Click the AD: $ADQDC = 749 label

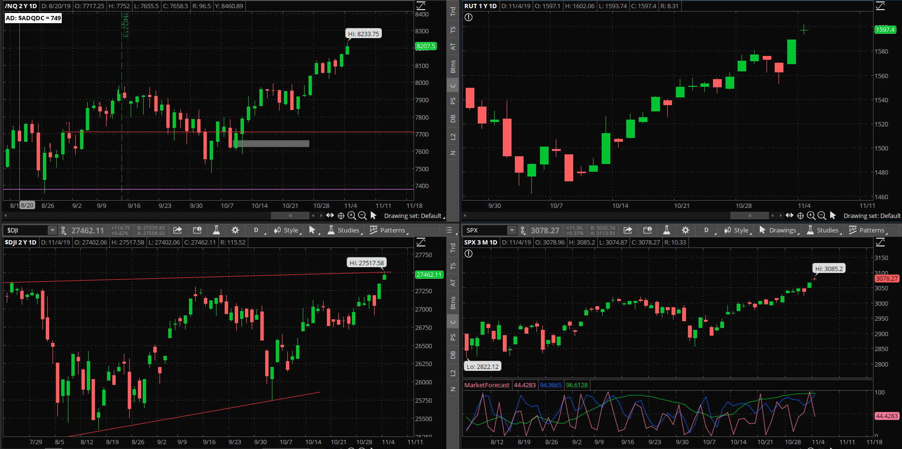[33, 18]
